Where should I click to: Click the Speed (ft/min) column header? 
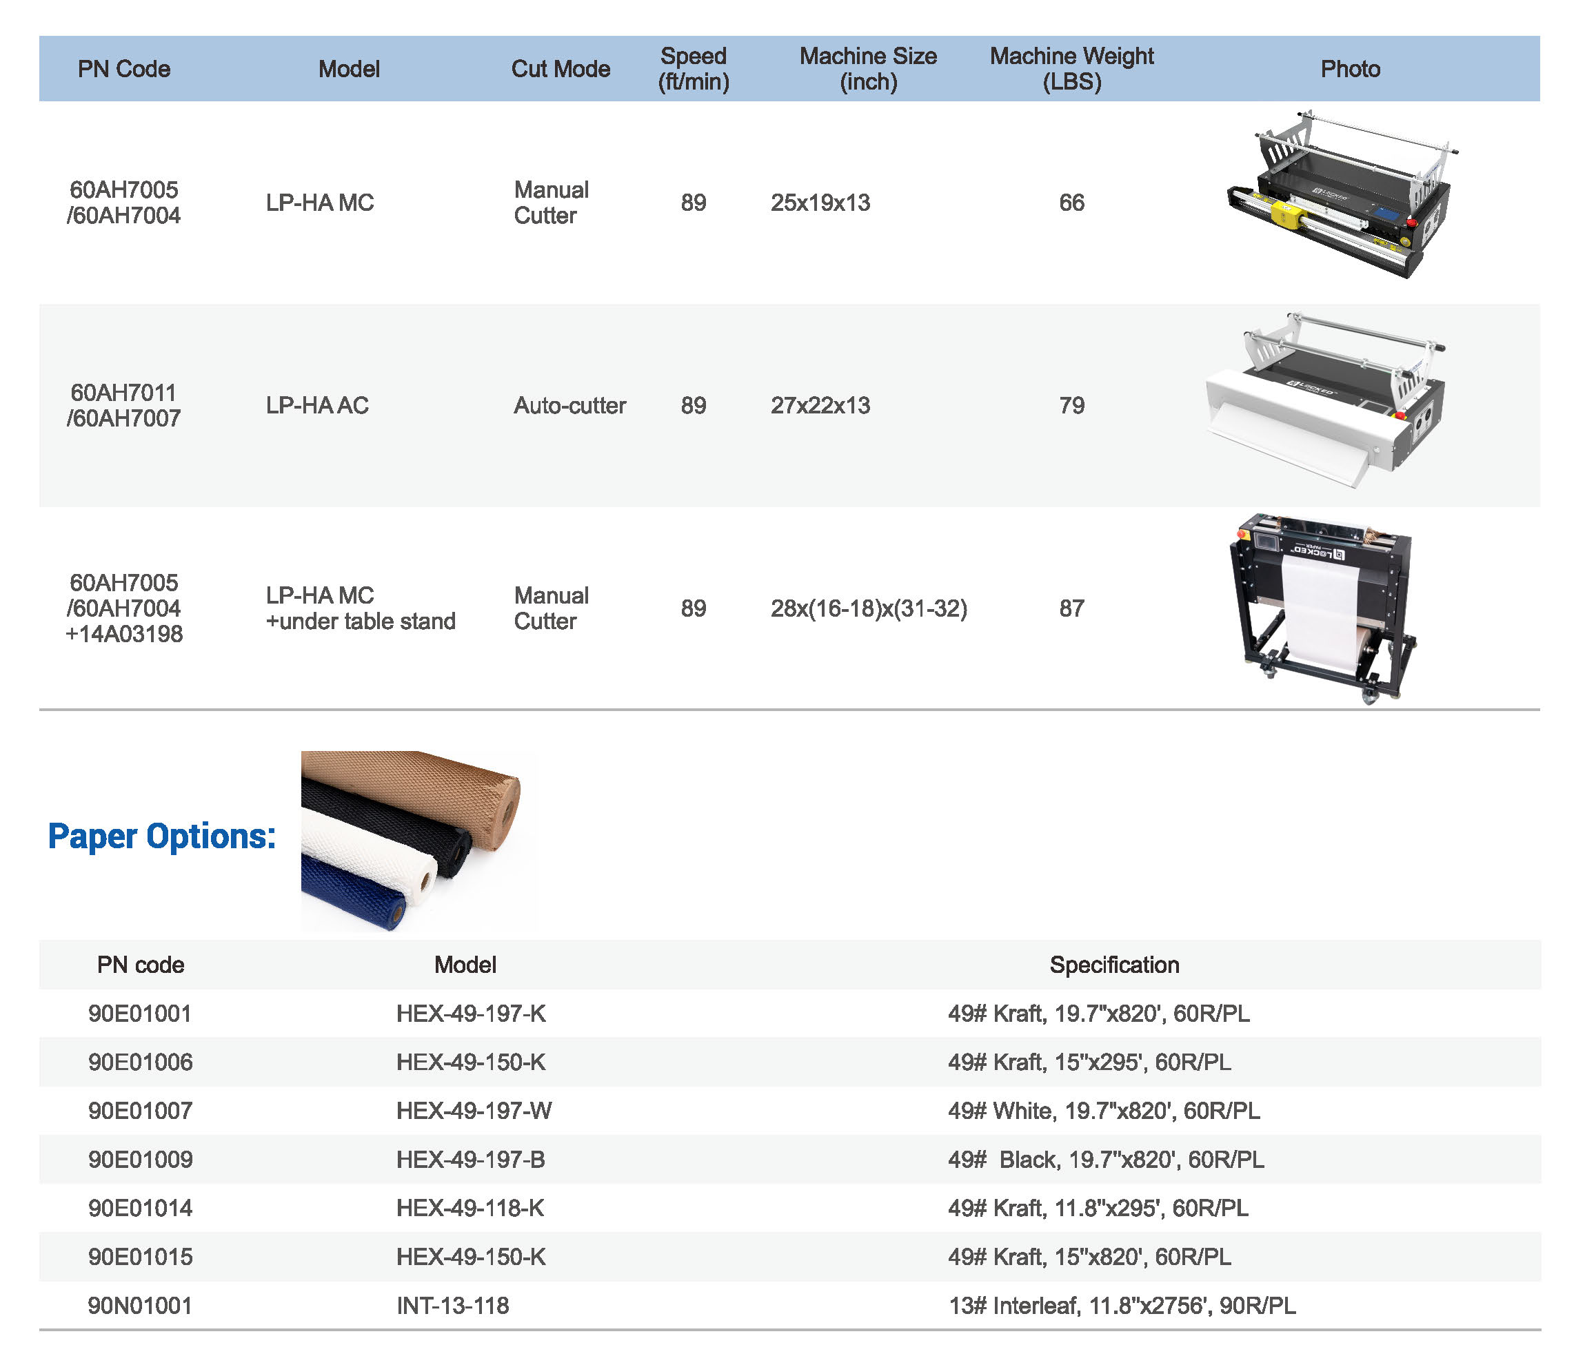click(x=694, y=69)
